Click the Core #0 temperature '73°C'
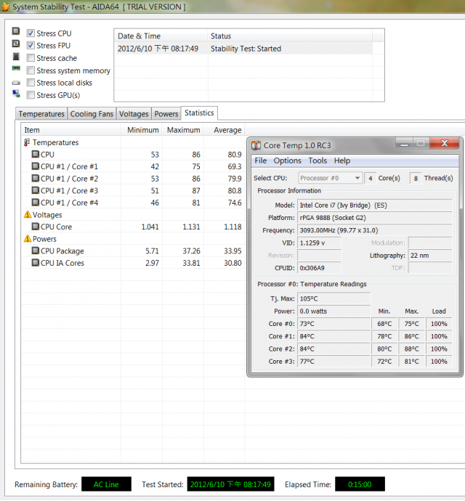This screenshot has height=501, width=465. (x=334, y=324)
